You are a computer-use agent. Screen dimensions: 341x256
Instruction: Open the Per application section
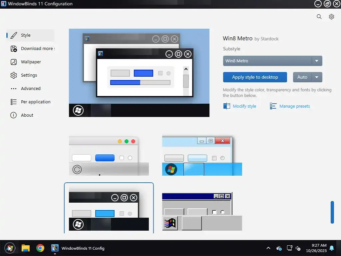point(30,102)
